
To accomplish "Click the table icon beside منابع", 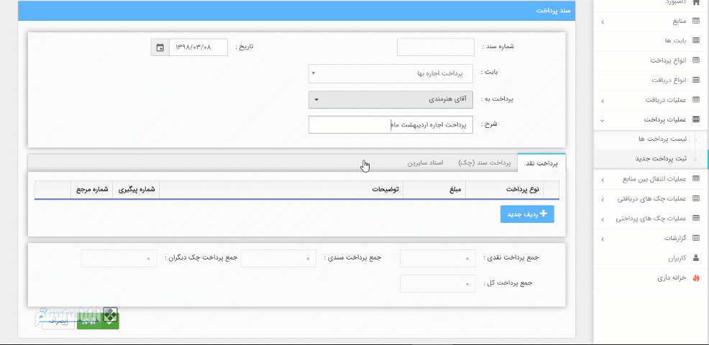I will [x=696, y=22].
